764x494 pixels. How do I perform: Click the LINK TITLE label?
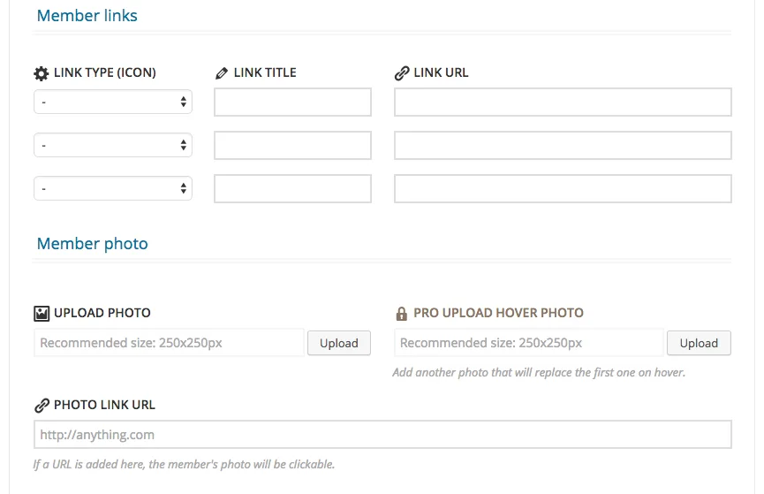tap(265, 72)
